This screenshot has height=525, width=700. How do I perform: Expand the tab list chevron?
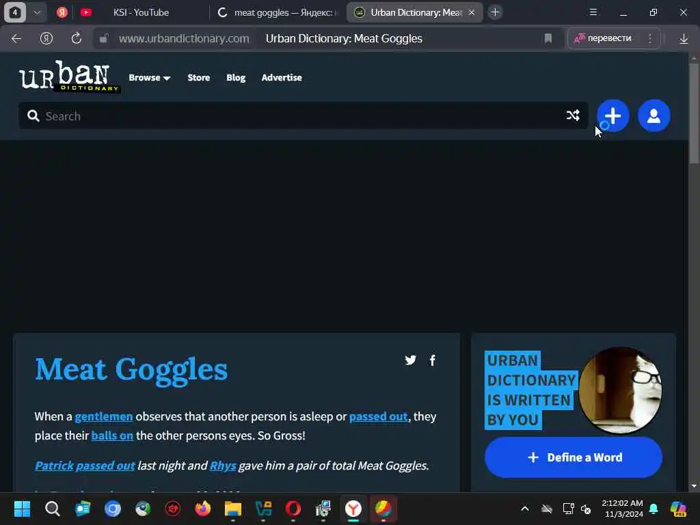[x=37, y=12]
